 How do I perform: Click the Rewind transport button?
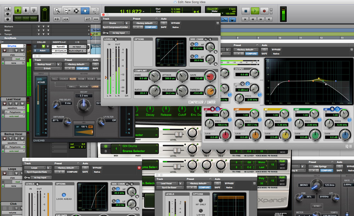pos(253,19)
